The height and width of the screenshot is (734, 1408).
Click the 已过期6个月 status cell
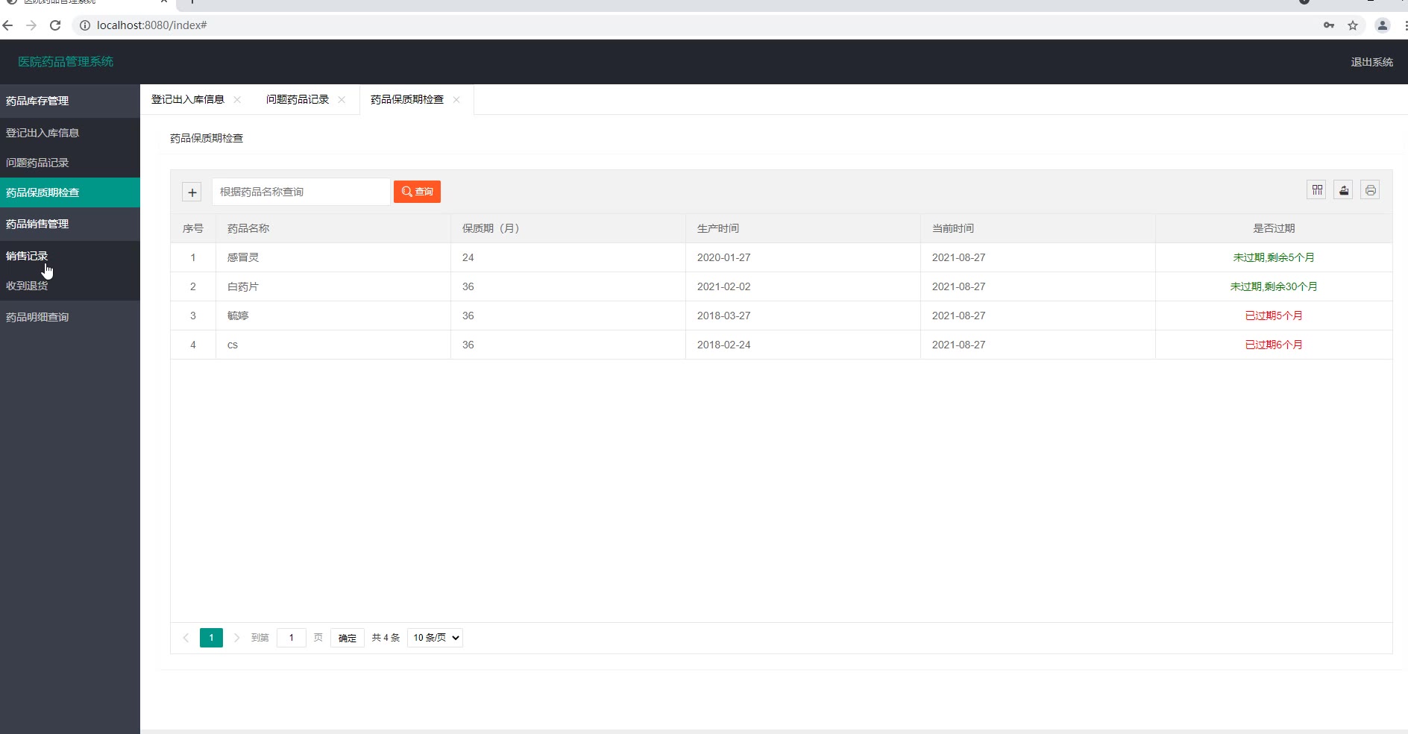[1274, 345]
